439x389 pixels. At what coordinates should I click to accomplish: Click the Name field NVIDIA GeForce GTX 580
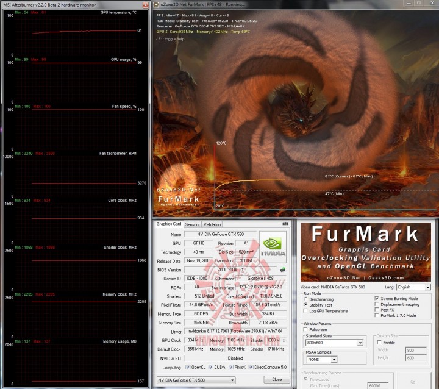[x=220, y=234]
